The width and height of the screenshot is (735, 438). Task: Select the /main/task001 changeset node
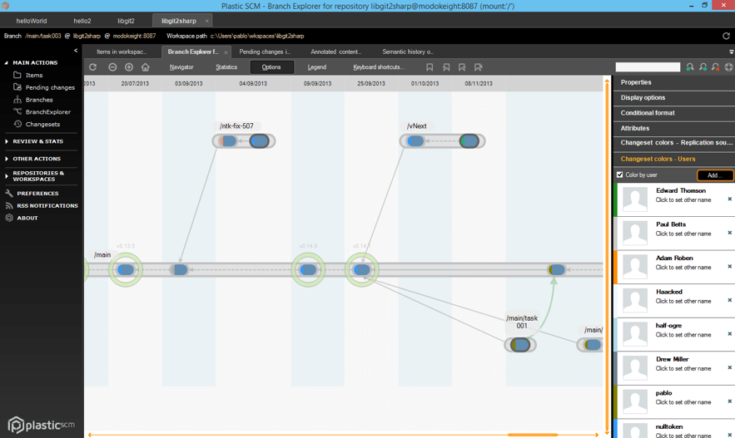point(520,345)
